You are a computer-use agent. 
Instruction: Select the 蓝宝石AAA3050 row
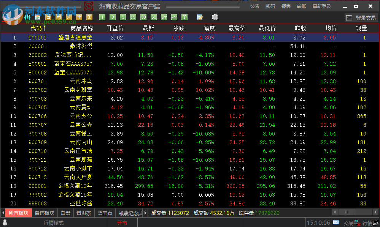click(x=190, y=64)
